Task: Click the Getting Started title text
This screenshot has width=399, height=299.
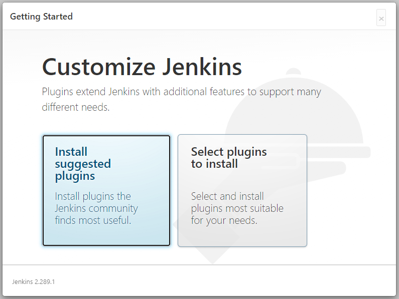Action: click(41, 17)
